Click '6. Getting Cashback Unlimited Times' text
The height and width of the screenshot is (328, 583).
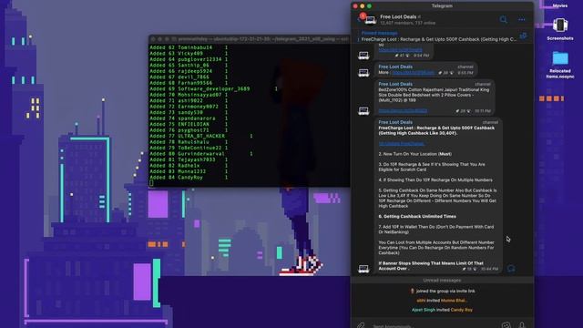[x=417, y=217]
